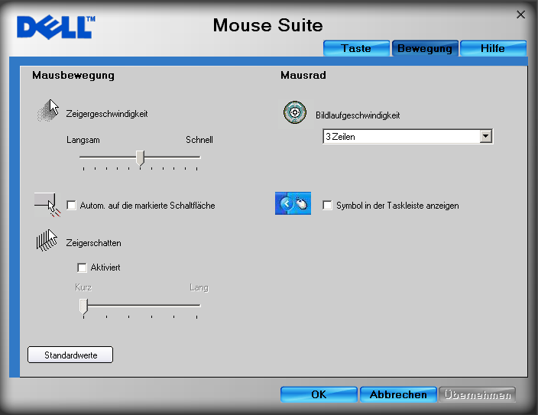Tick the Aktiviert checkbox for Zeigerschatten
This screenshot has width=538, height=415.
tap(82, 267)
